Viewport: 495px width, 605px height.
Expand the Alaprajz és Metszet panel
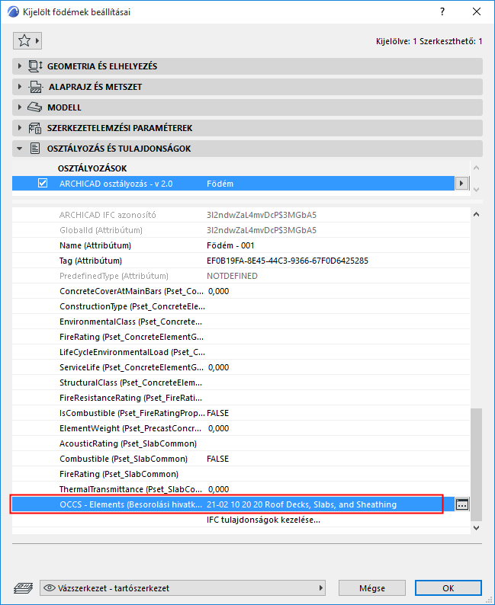click(x=20, y=87)
